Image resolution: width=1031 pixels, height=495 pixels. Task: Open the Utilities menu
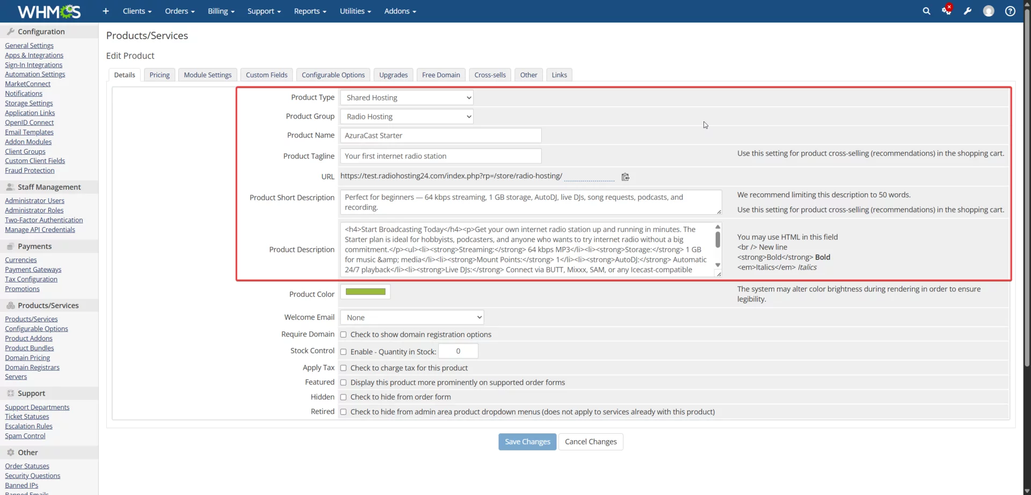[355, 11]
